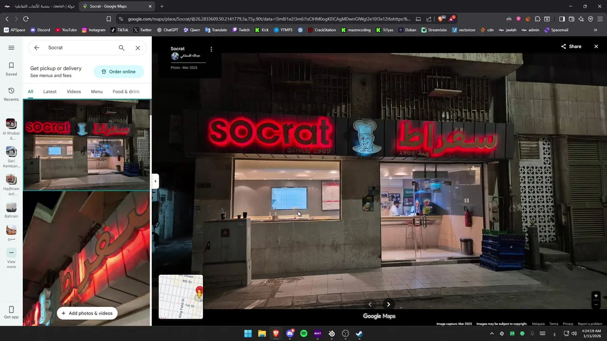Select the red Arabic sign close-up thumbnail
The height and width of the screenshot is (341, 607).
click(87, 258)
